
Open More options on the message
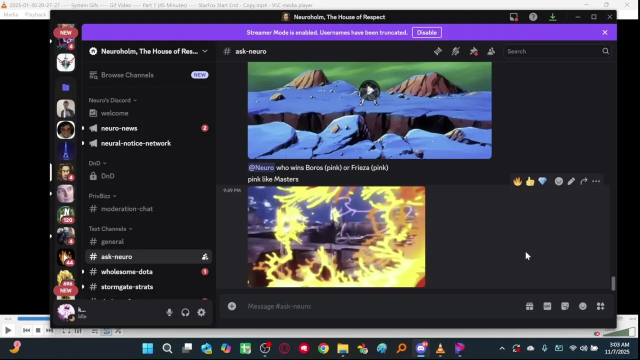pos(596,181)
